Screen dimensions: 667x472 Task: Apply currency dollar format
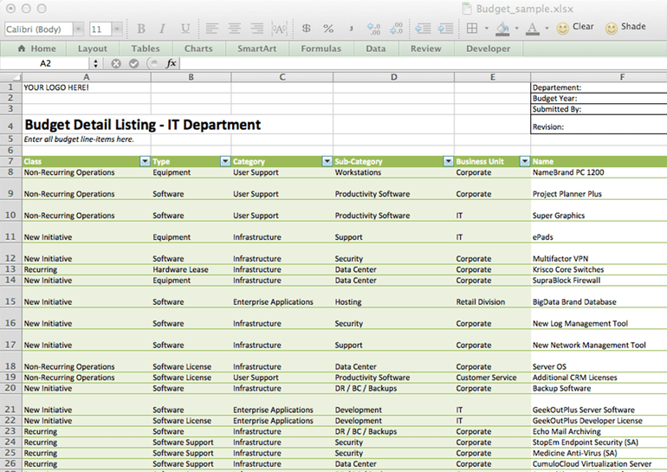pos(306,29)
